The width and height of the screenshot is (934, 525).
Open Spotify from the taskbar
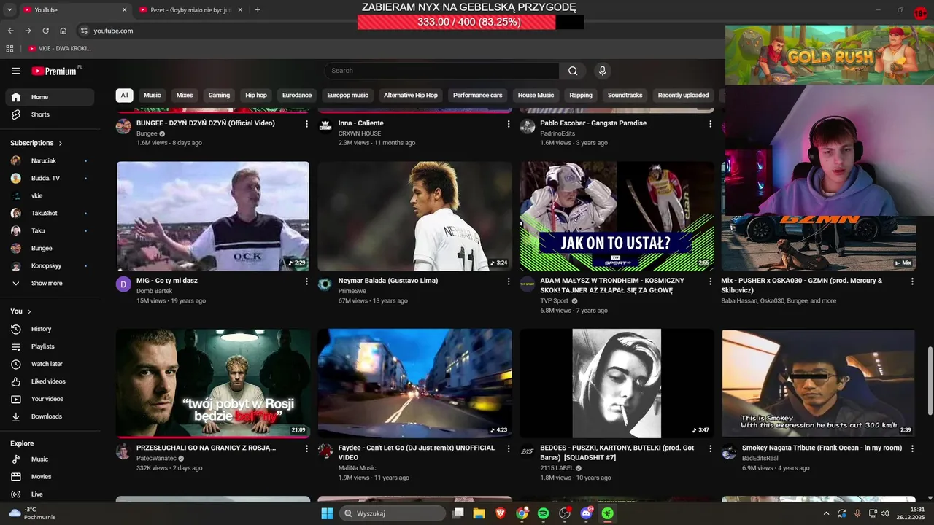[544, 513]
